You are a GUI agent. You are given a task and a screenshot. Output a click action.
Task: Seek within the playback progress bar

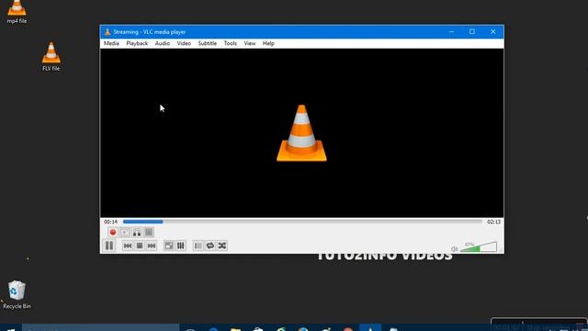tap(302, 222)
